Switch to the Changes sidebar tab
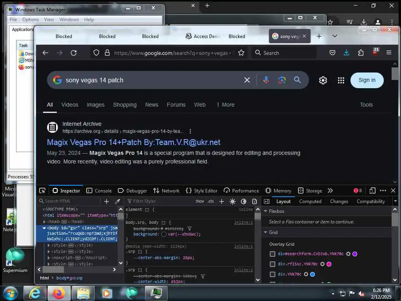401x301 pixels. pos(339,201)
